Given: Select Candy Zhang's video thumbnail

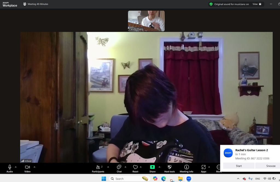Looking at the screenshot, I should click(x=146, y=21).
